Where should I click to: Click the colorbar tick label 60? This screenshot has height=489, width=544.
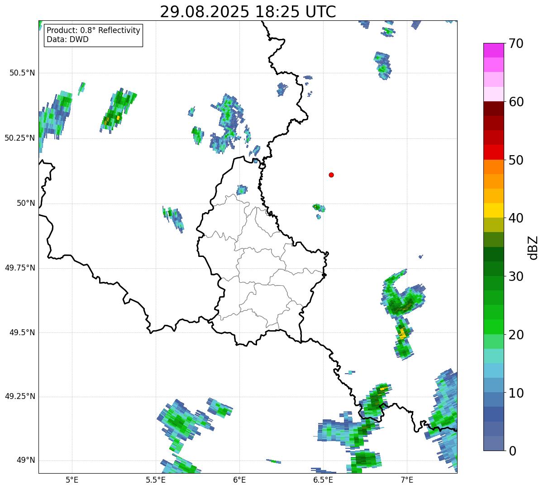[x=516, y=102]
